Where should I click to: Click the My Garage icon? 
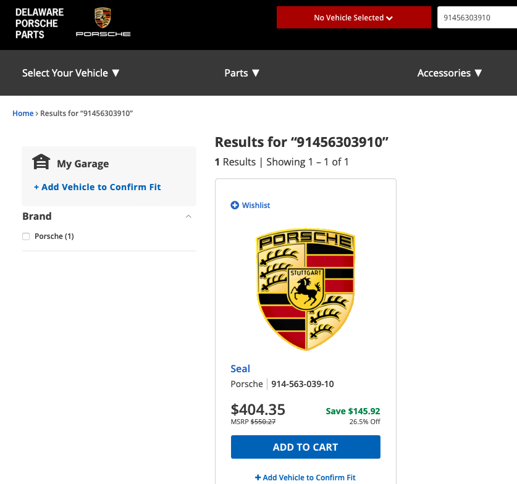tap(41, 162)
